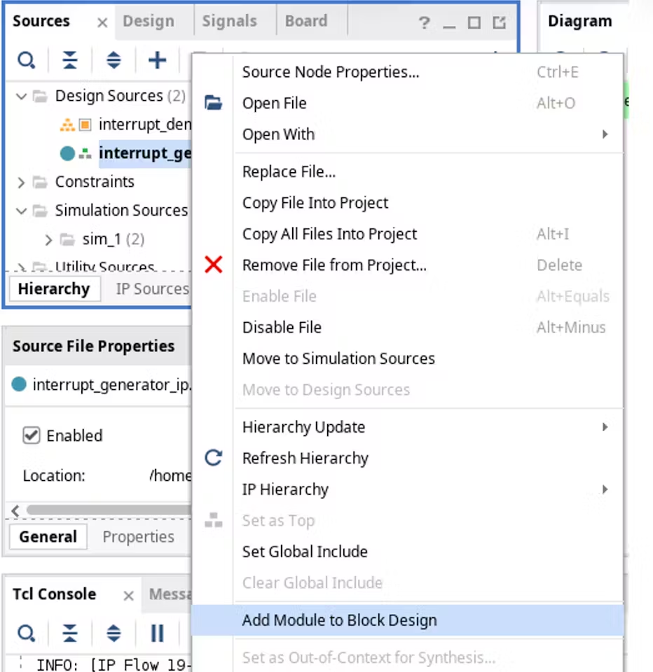653x672 pixels.
Task: Close the Tcl Console tab
Action: click(128, 596)
